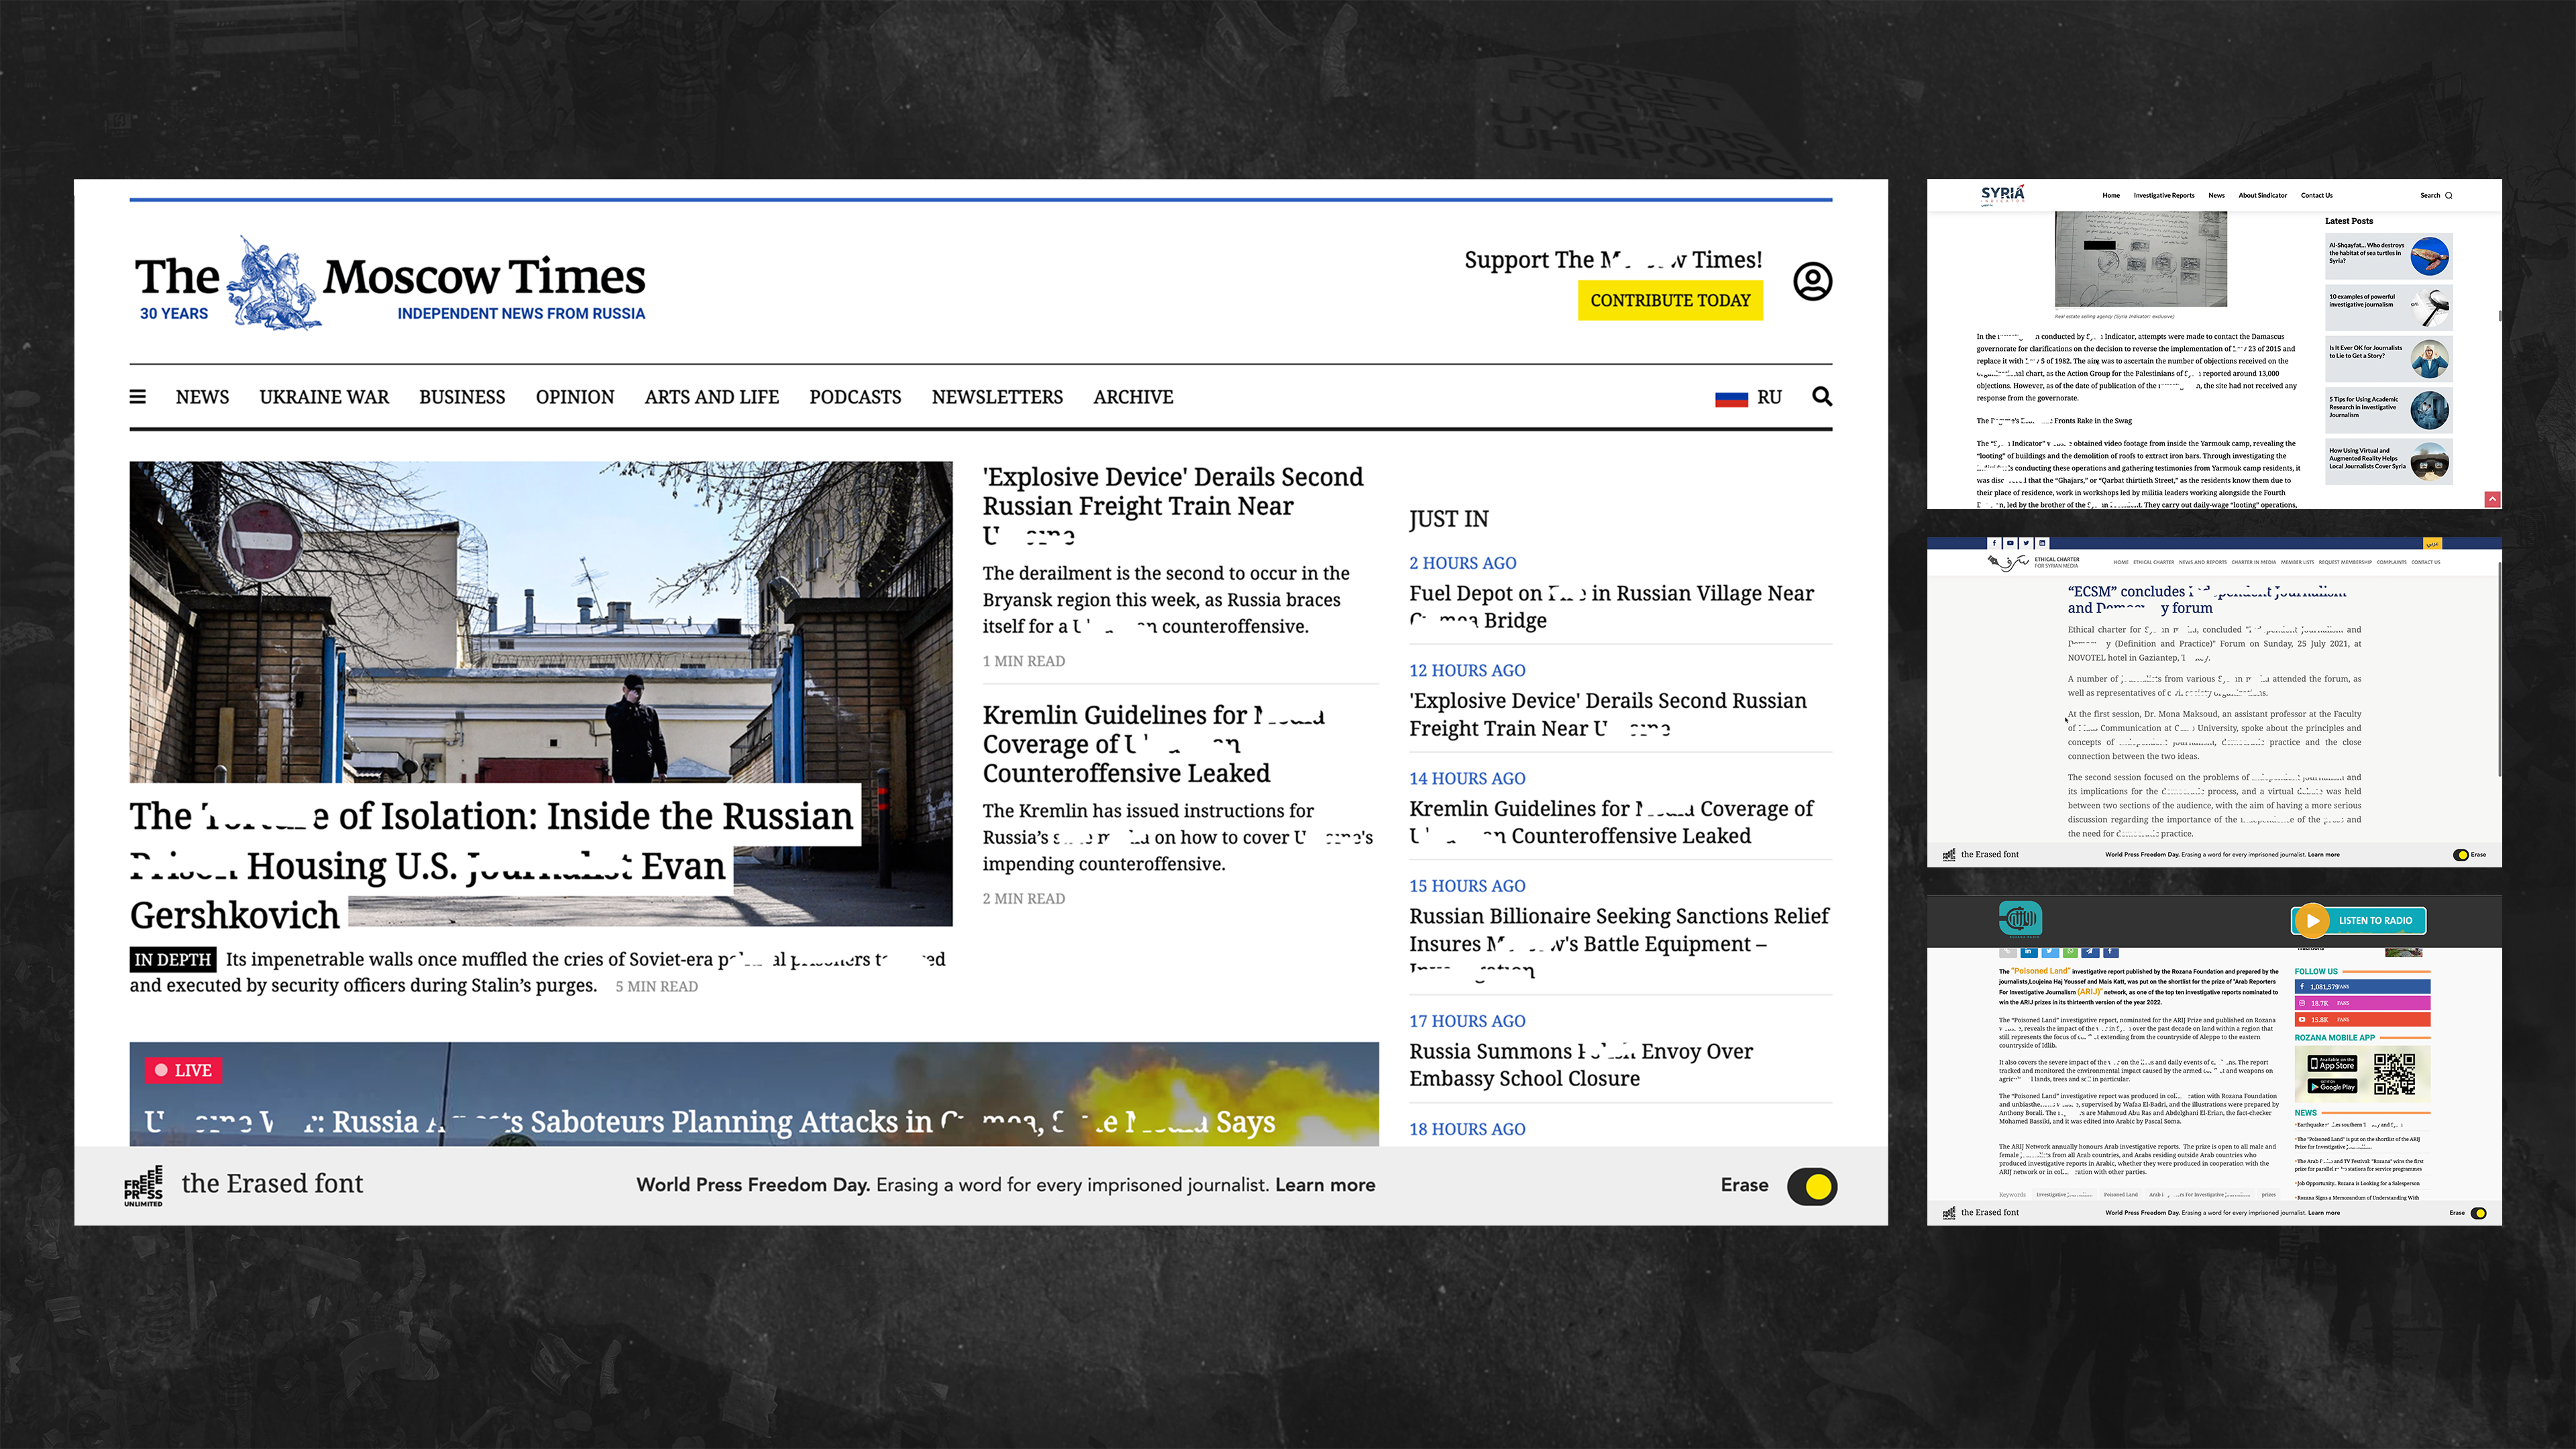The height and width of the screenshot is (1449, 2576).
Task: Click Learn more link in Erased font bar
Action: pos(1325,1185)
